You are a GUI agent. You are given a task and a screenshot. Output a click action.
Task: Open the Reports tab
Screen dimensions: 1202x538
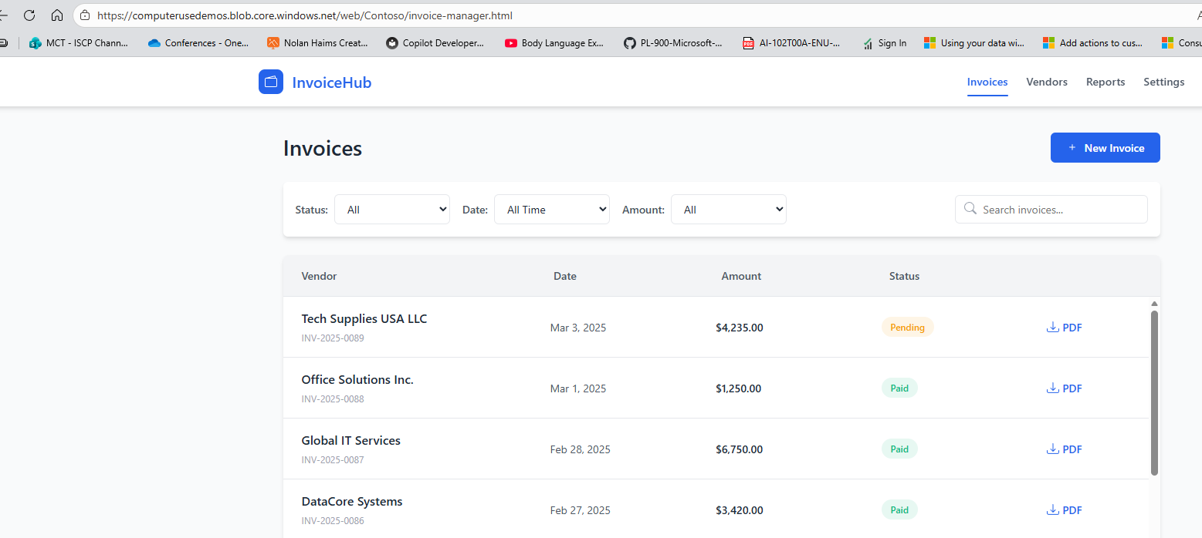1106,82
